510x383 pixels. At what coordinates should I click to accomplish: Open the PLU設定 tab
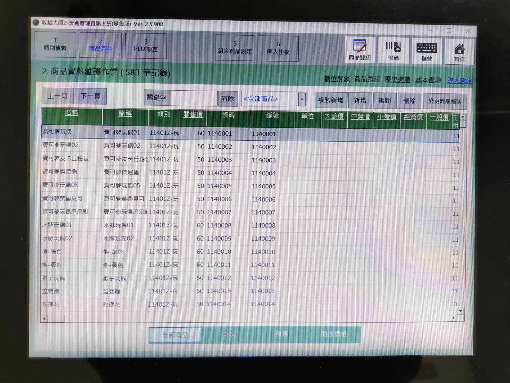146,46
